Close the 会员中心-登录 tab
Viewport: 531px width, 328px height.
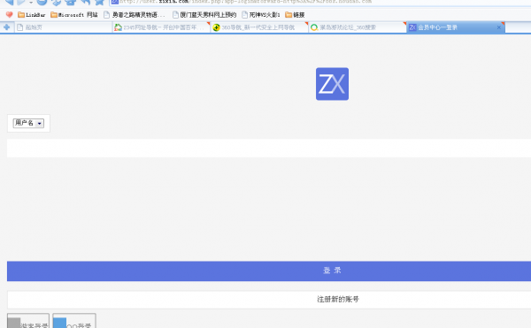[499, 27]
